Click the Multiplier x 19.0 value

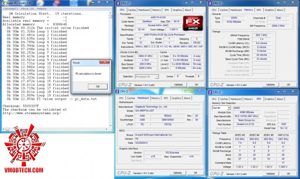click(145, 60)
